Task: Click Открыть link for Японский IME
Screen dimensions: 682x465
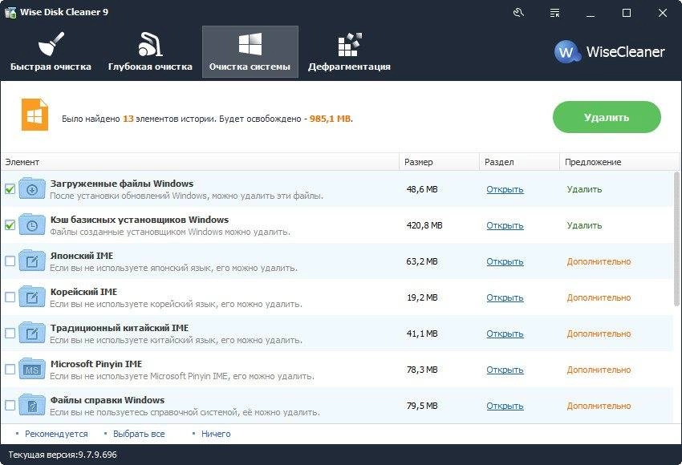Action: [x=505, y=261]
